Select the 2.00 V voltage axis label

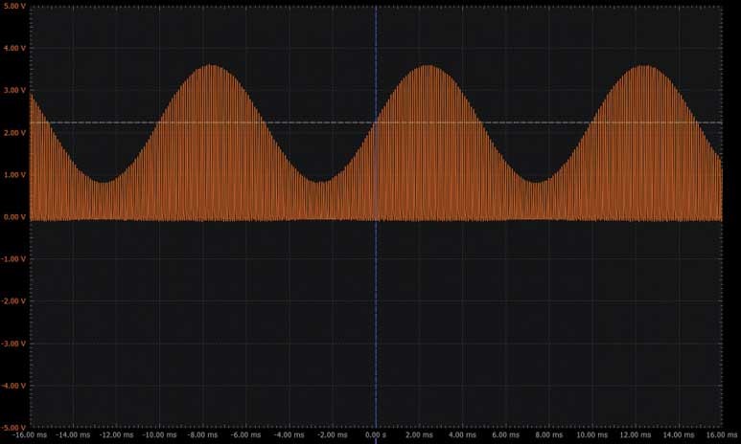click(12, 133)
